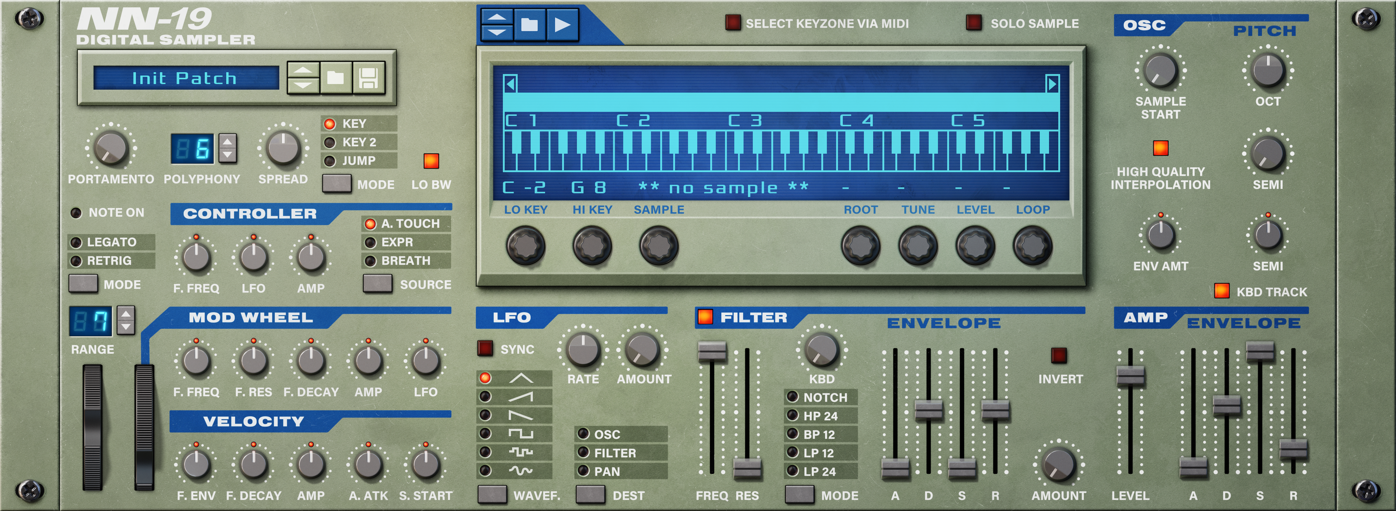The width and height of the screenshot is (1396, 511).
Task: Enable Select Keyzone via MIDI
Action: pyautogui.click(x=733, y=23)
